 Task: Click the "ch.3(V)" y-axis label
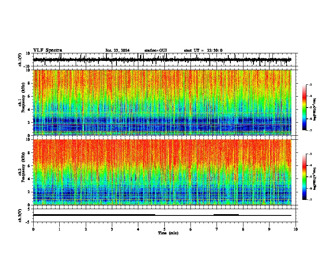coord(20,215)
